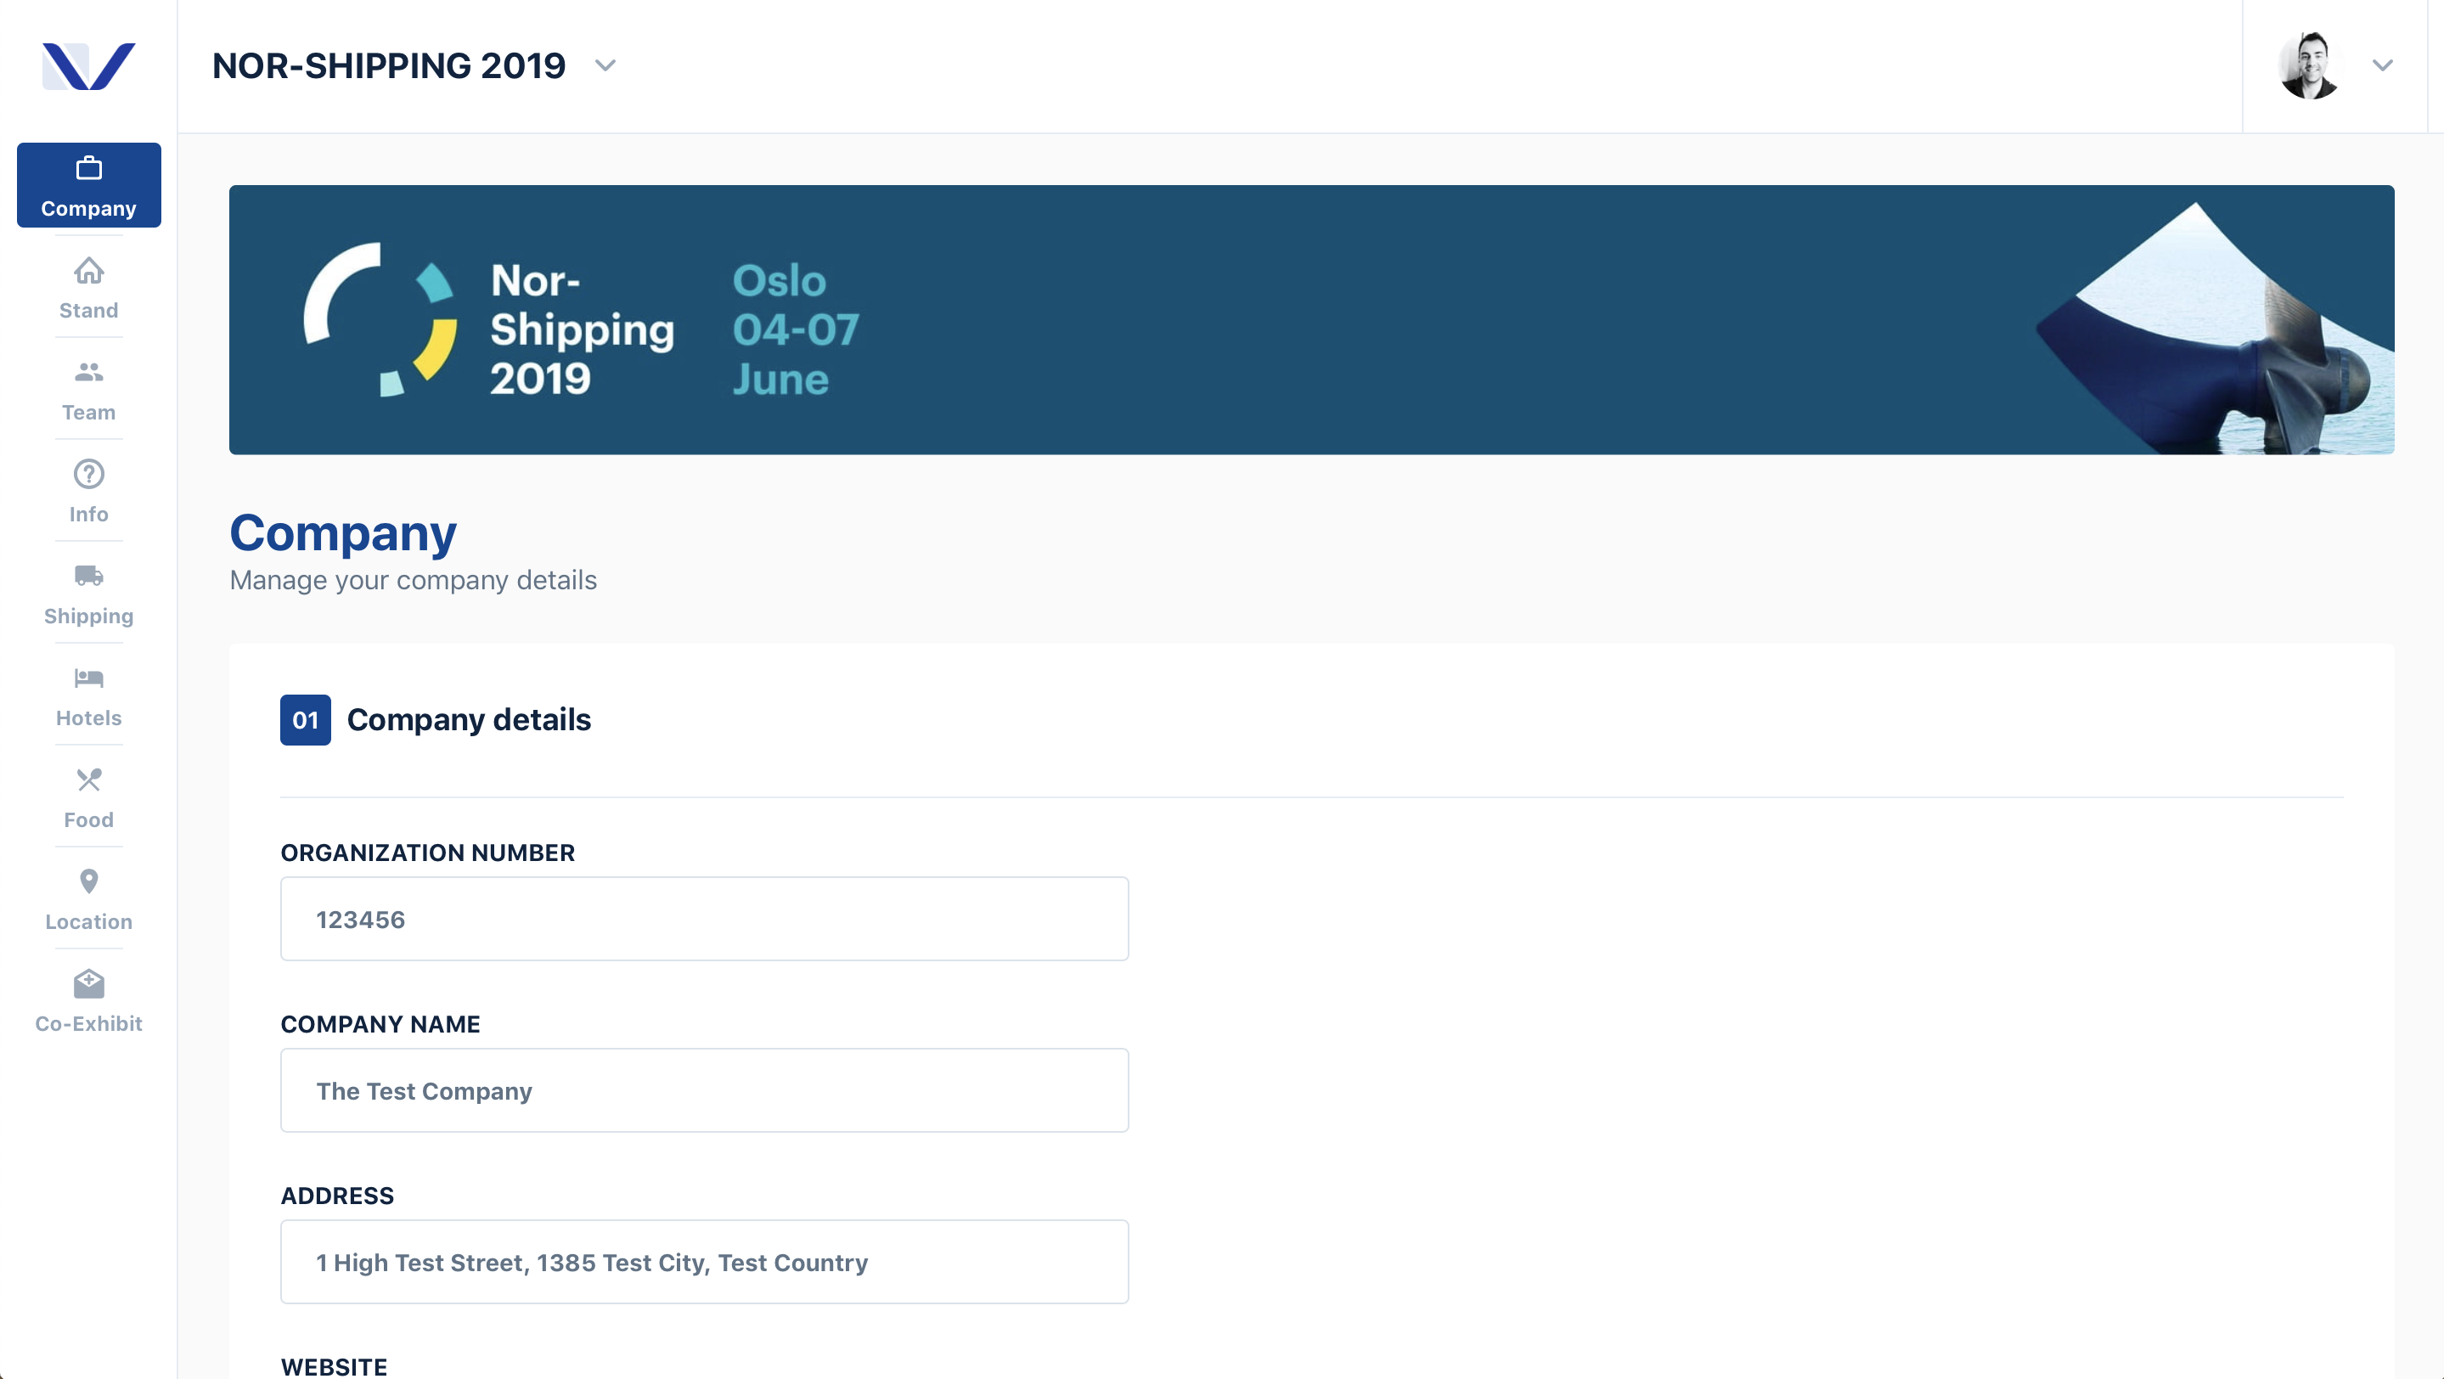
Task: Click the 01 step badge
Action: click(305, 720)
